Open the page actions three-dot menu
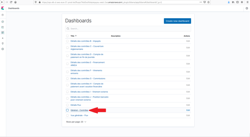Viewport: 250px width, 137px height. (201, 2)
